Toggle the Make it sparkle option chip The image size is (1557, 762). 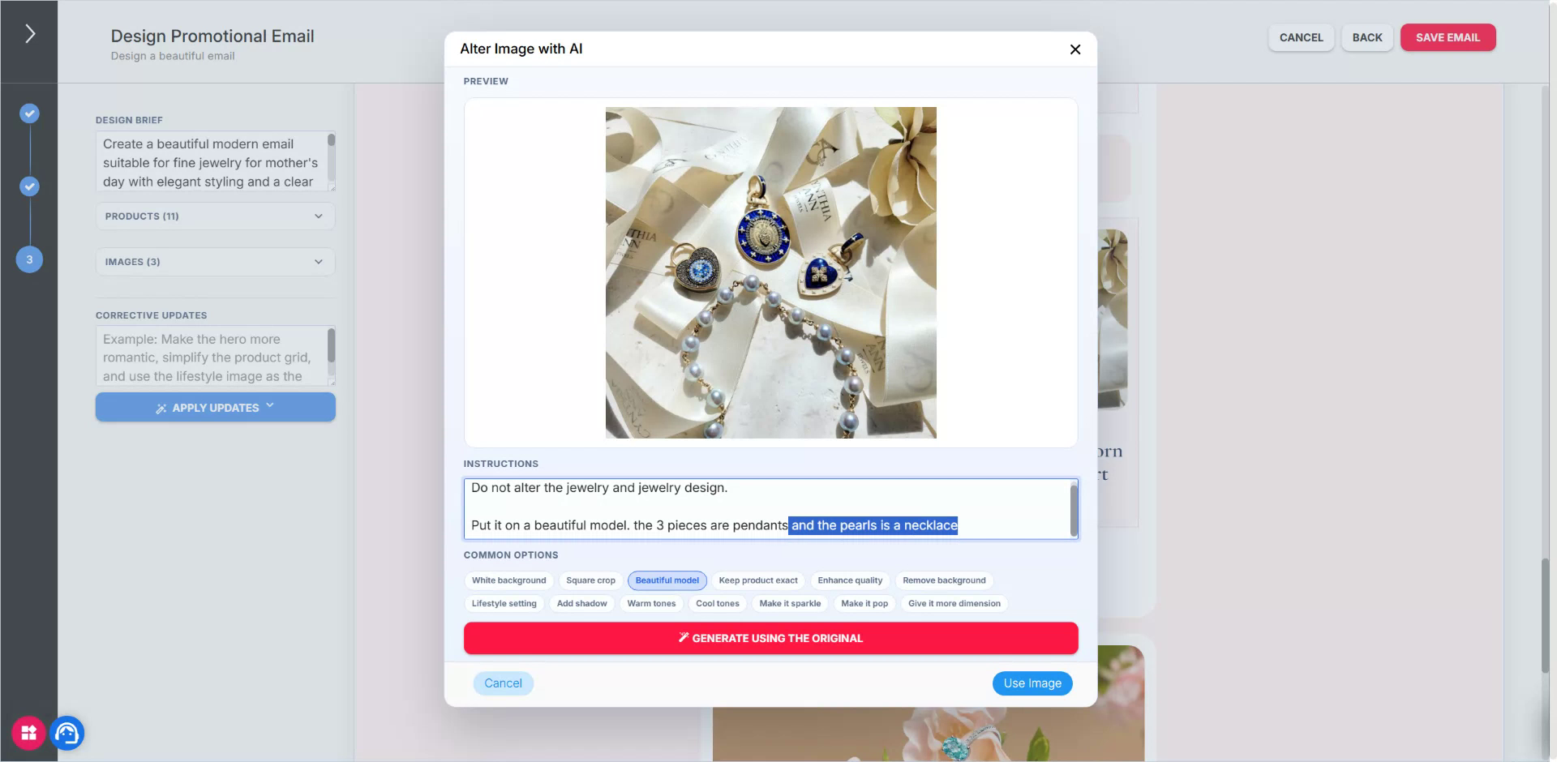[x=790, y=604]
